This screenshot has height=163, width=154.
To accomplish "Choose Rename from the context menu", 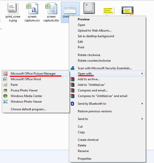I will click(x=108, y=151).
